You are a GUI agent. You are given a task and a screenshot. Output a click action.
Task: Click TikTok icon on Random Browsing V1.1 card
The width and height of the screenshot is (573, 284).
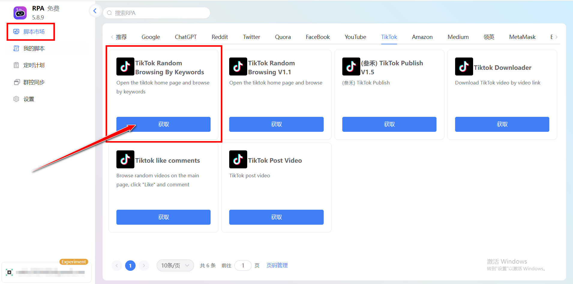[x=238, y=67]
